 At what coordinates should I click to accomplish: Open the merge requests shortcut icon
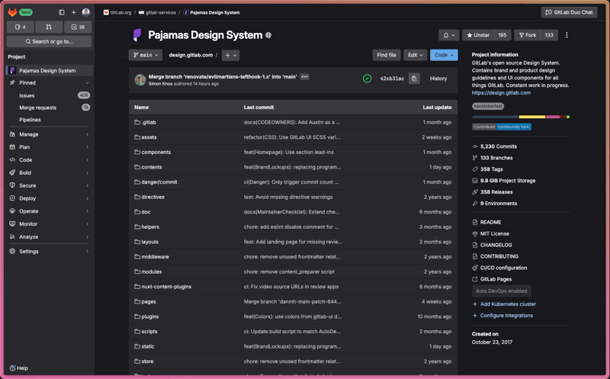[49, 27]
